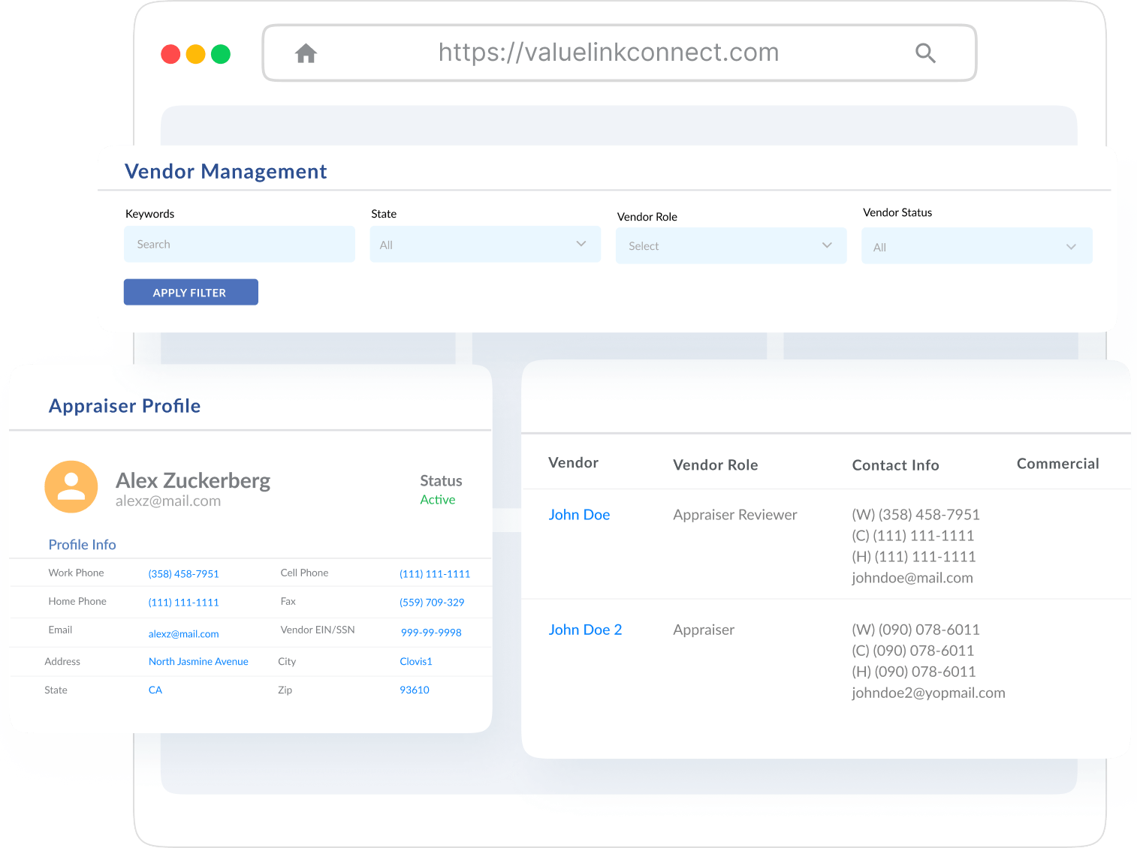Screen dimensions: 1137x848
Task: Expand the Vendor Role select dropdown
Action: click(730, 246)
